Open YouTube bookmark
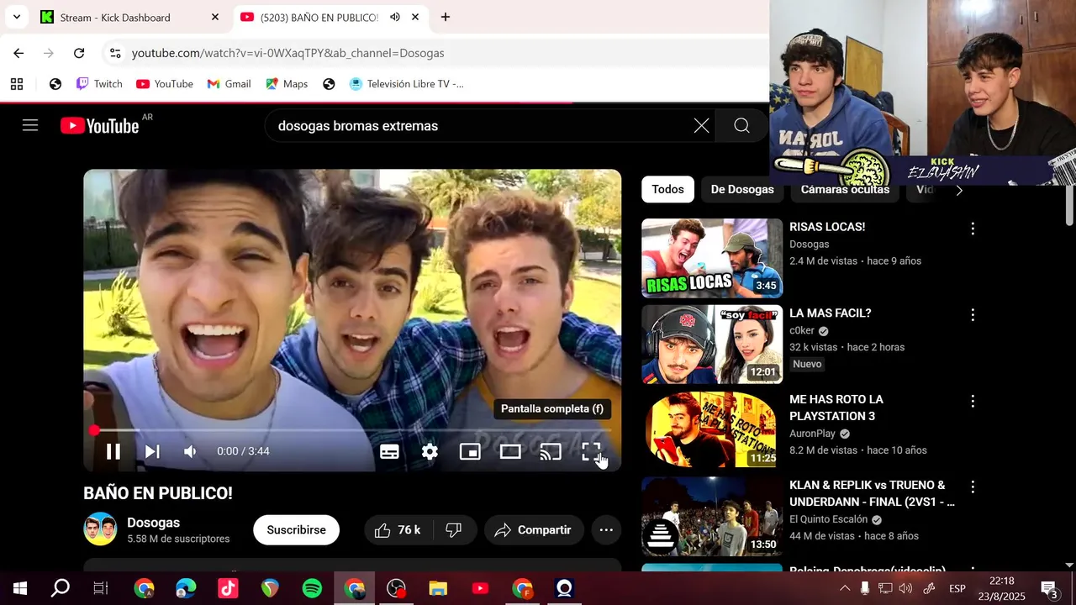1076x605 pixels. tap(165, 84)
